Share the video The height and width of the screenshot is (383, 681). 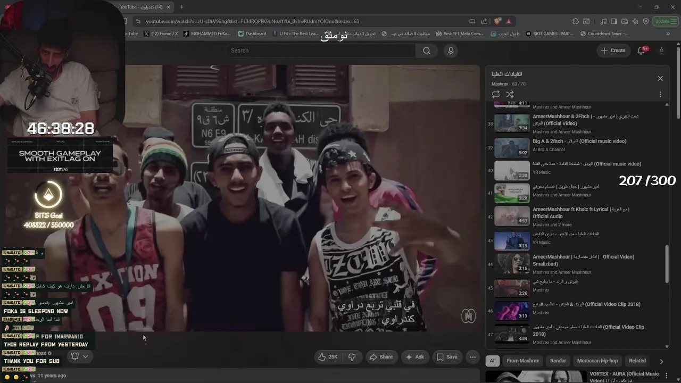[x=381, y=357]
